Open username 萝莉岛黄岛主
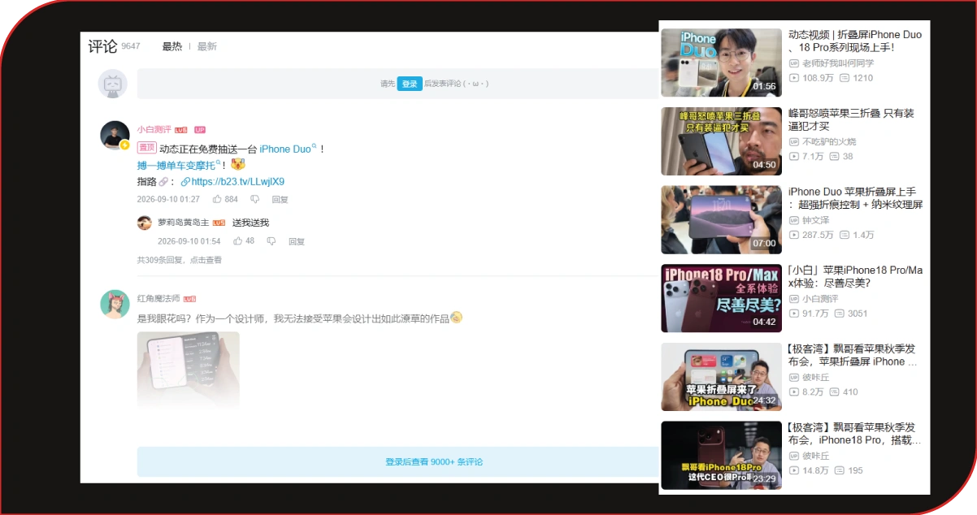 point(183,223)
